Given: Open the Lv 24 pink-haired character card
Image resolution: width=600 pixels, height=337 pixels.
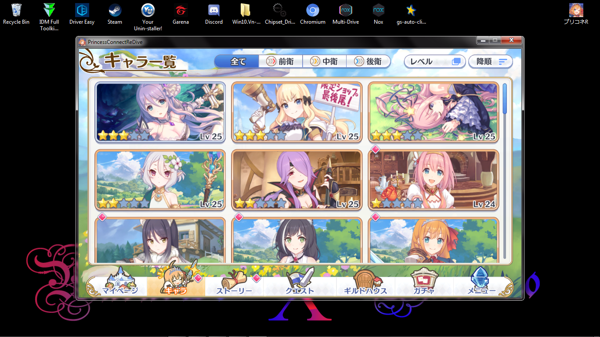Looking at the screenshot, I should click(x=434, y=180).
